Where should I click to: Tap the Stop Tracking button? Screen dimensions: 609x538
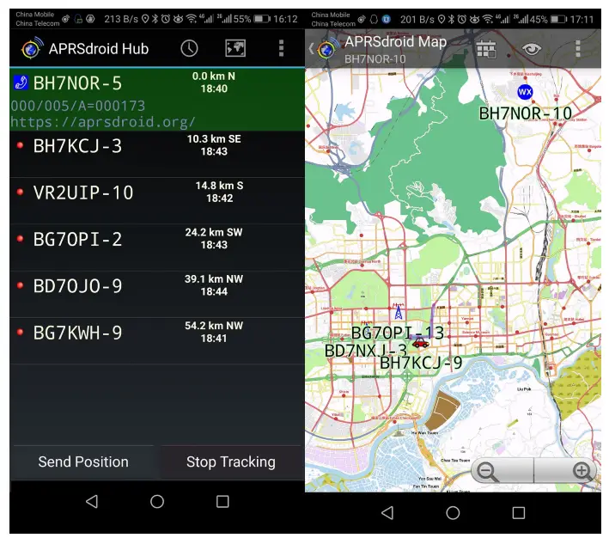coord(231,462)
